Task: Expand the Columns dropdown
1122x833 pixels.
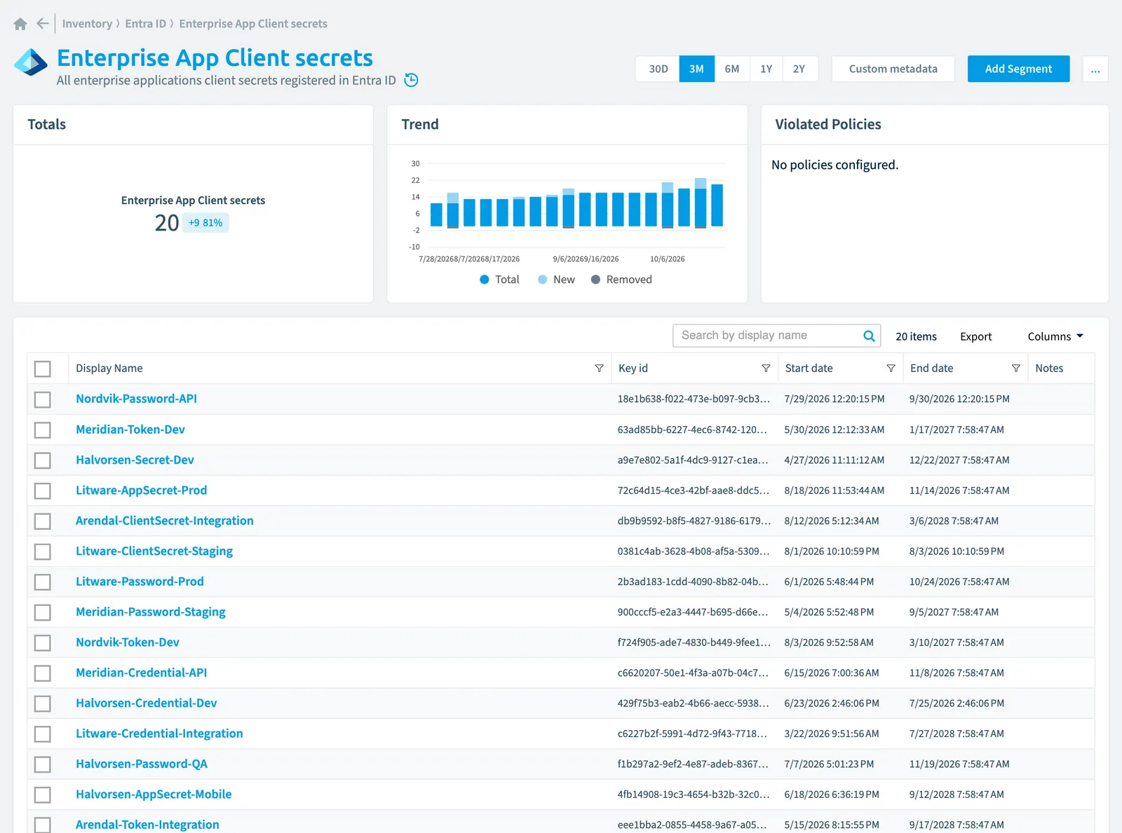Action: pos(1055,336)
